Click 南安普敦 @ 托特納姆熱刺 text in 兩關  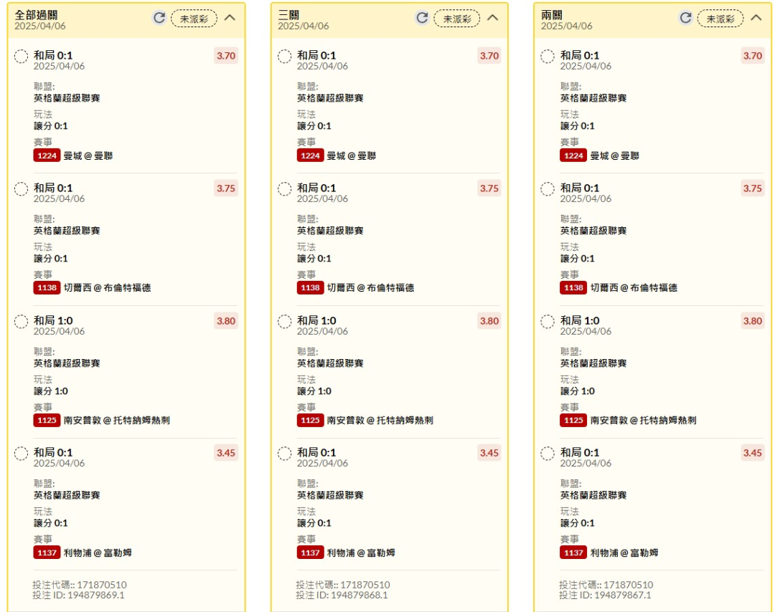point(644,421)
